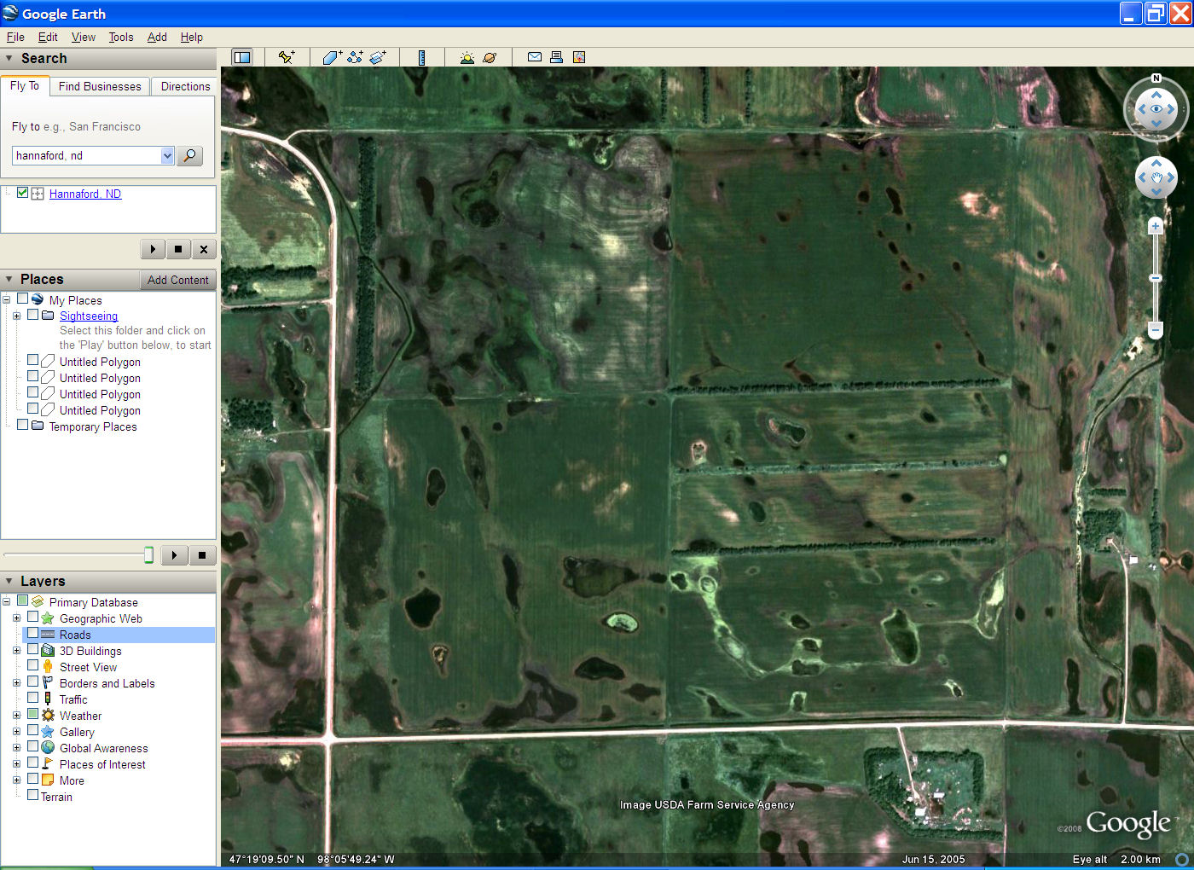The width and height of the screenshot is (1194, 870).
Task: Switch to the Directions tab
Action: tap(185, 86)
